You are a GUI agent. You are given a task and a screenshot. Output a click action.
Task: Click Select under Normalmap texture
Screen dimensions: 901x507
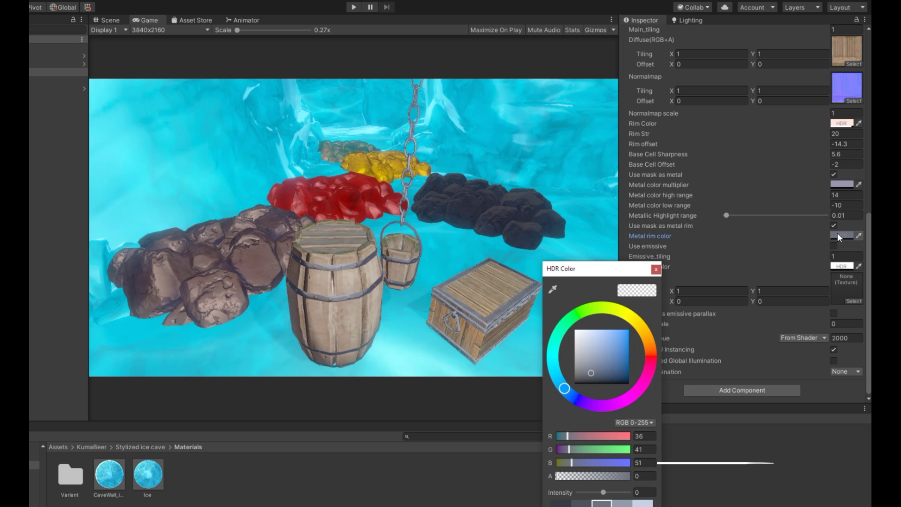pyautogui.click(x=854, y=101)
